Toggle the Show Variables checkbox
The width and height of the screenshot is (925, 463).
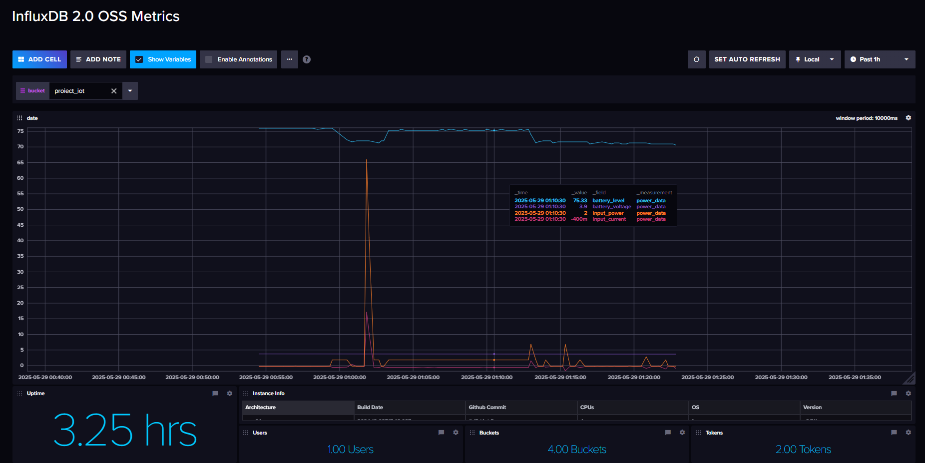click(x=139, y=59)
